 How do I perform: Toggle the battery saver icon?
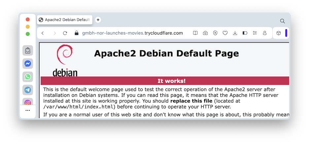(245, 33)
